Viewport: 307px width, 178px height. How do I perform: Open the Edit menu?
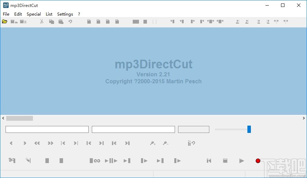click(x=18, y=14)
